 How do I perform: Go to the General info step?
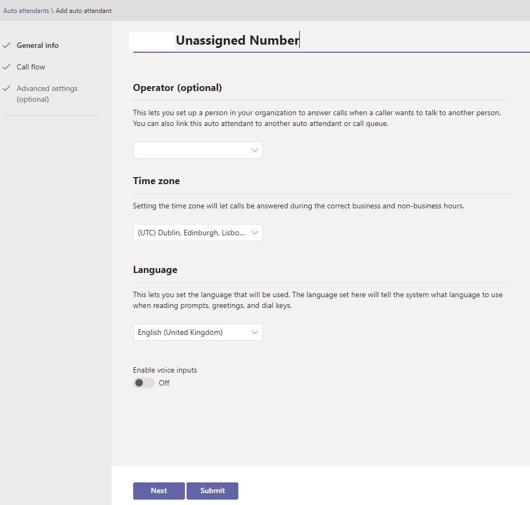tap(38, 45)
